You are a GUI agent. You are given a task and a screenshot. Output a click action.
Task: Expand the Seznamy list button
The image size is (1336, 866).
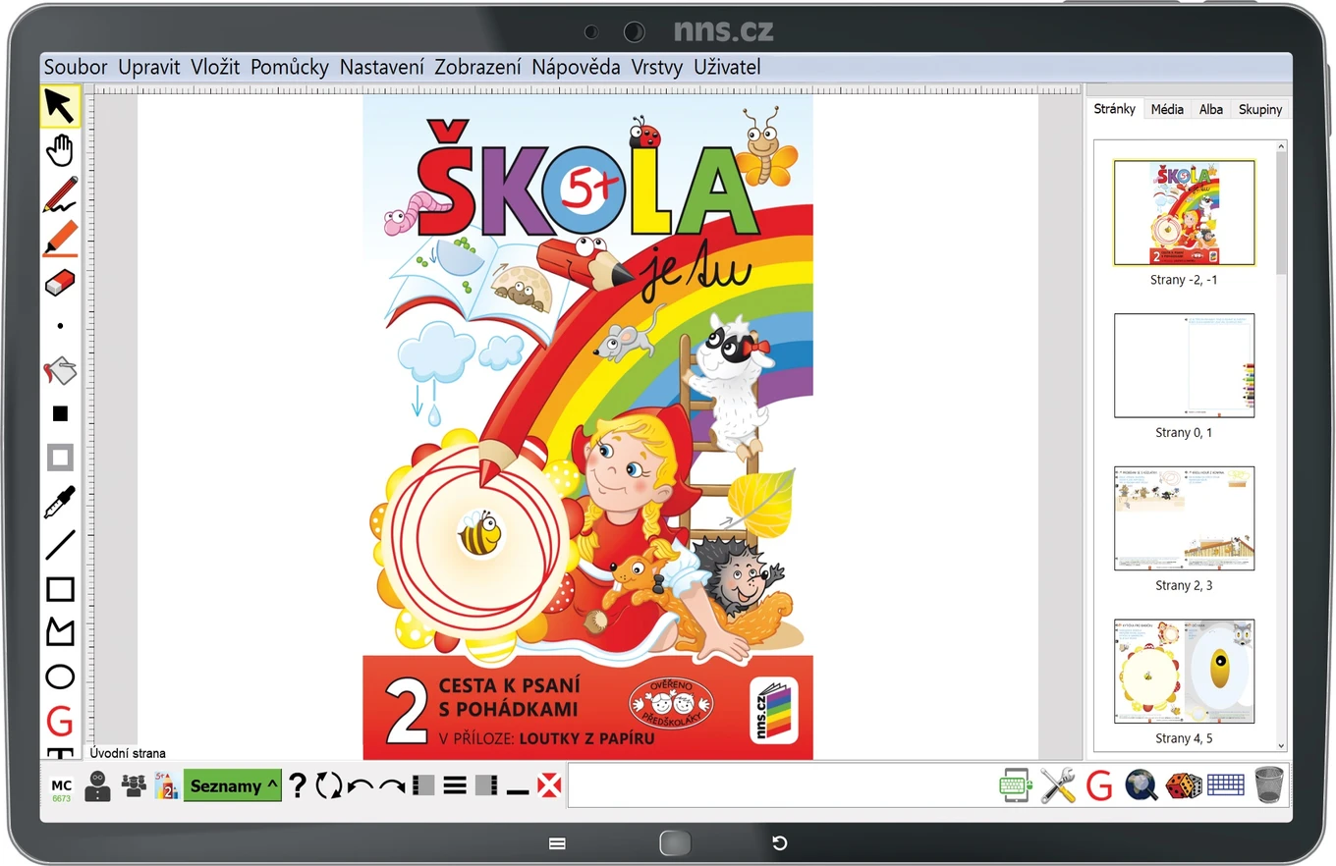pyautogui.click(x=233, y=785)
